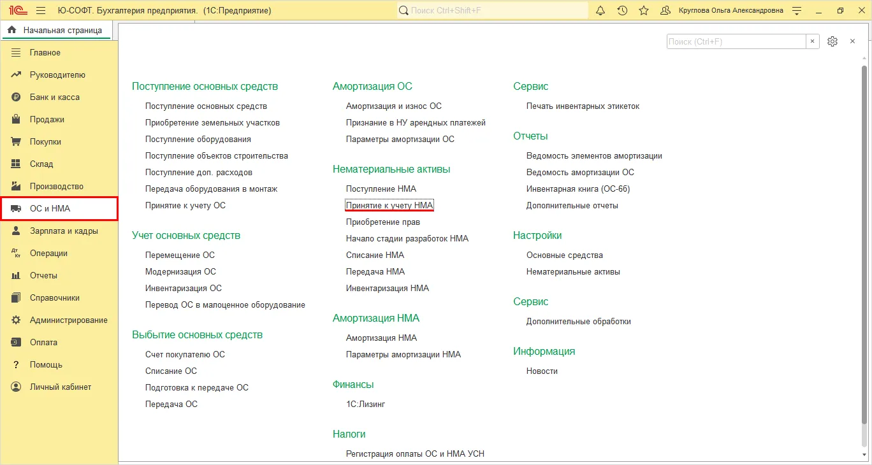Open Поступление оборудования
This screenshot has width=872, height=465.
(x=198, y=139)
